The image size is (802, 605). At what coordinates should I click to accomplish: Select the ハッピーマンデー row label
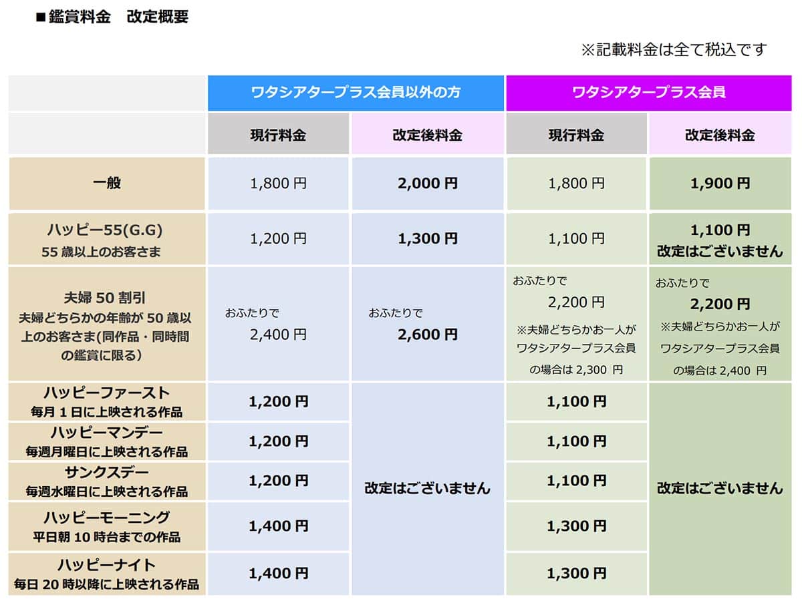coord(107,433)
